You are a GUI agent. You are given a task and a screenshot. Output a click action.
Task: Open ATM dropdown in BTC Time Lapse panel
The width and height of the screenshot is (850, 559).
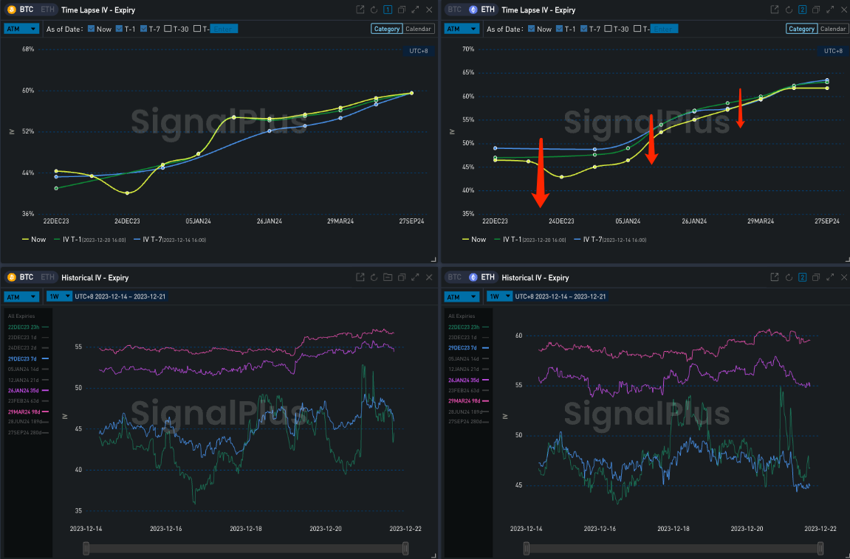click(x=21, y=29)
